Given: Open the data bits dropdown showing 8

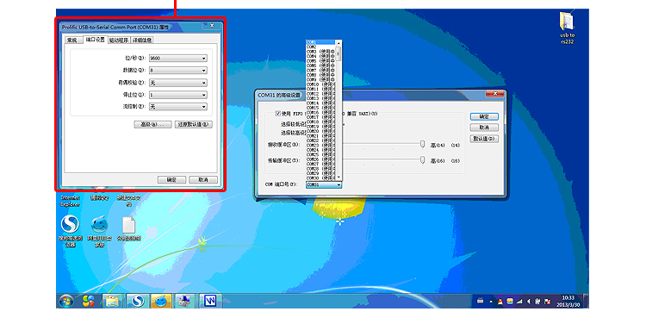Looking at the screenshot, I should (178, 71).
